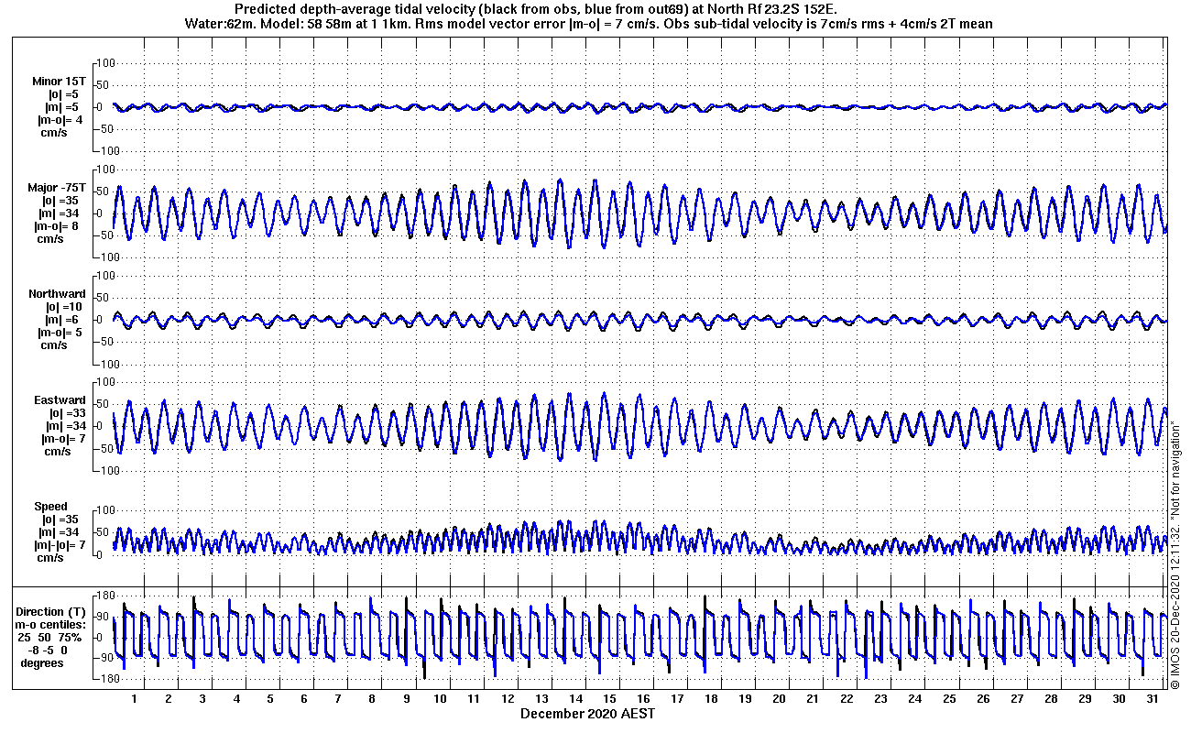Click day "13" on the date axis

[x=541, y=698]
